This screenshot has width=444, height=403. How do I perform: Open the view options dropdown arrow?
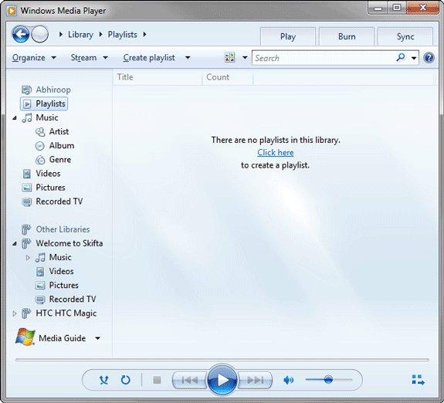(x=245, y=58)
